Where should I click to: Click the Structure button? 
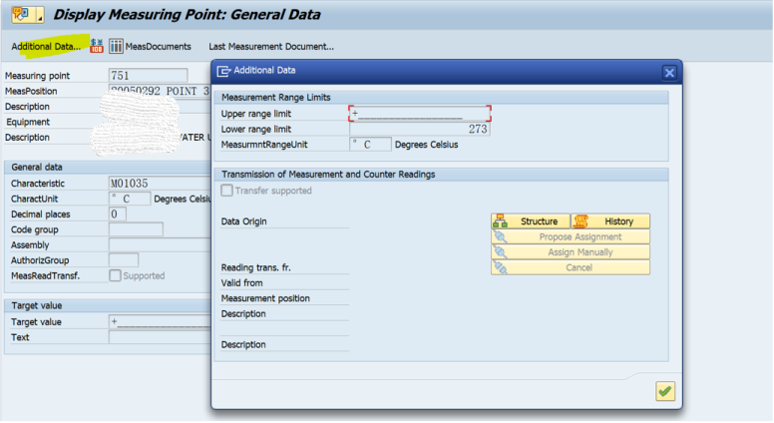point(531,221)
